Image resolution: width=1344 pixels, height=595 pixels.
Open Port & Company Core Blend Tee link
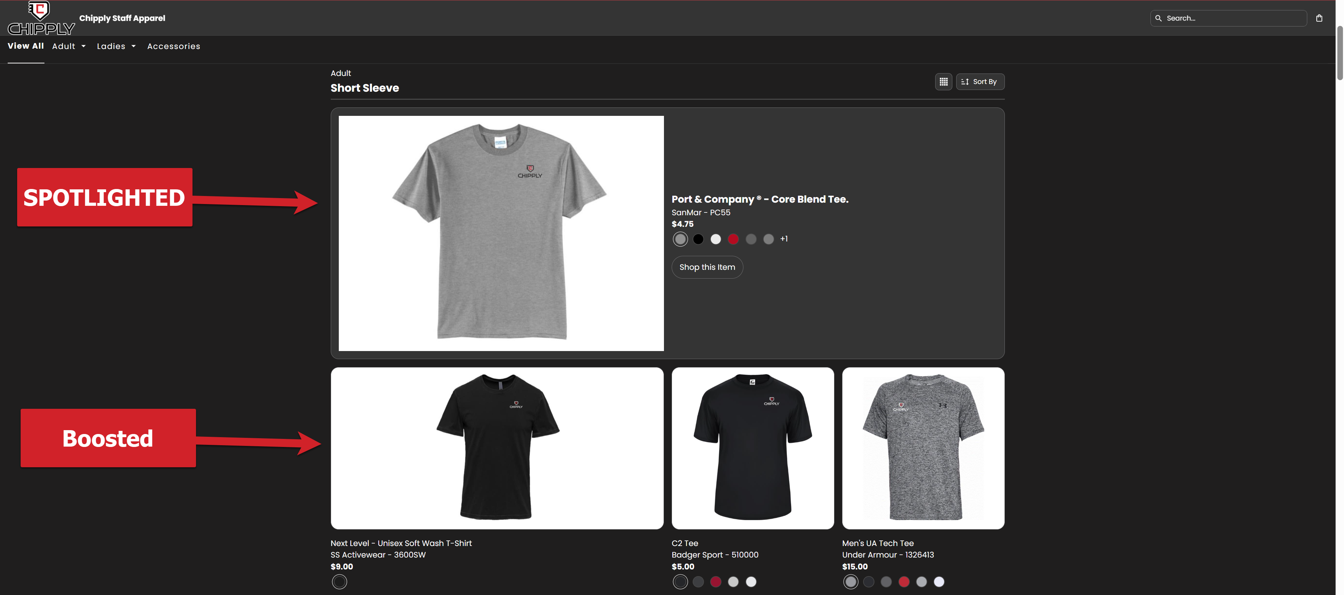[759, 199]
